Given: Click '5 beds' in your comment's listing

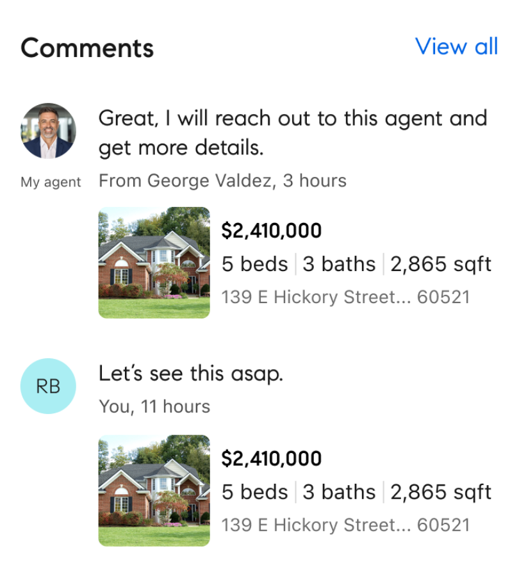Looking at the screenshot, I should click(x=254, y=492).
